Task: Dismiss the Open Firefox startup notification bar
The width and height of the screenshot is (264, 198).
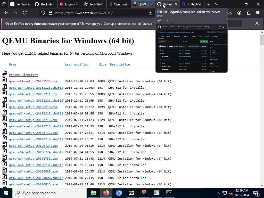Action: click(x=257, y=23)
